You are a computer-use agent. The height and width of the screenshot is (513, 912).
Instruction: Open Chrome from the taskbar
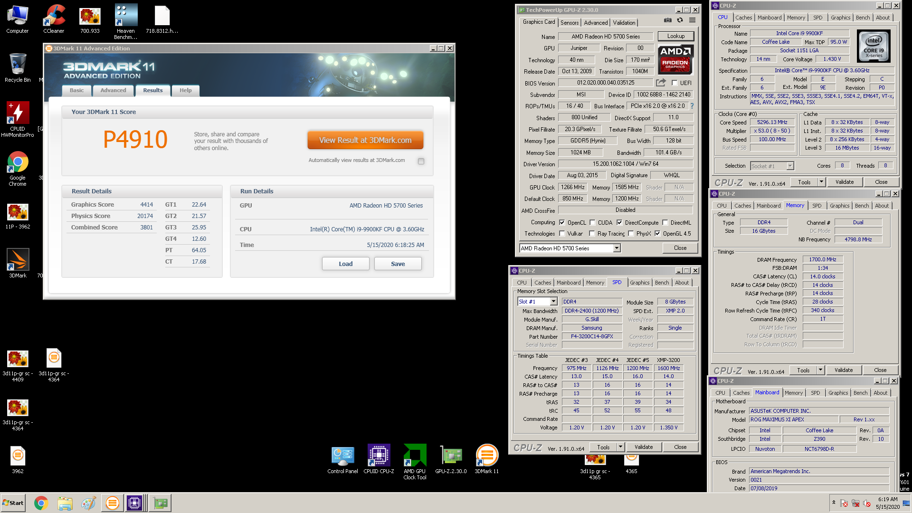coord(41,503)
